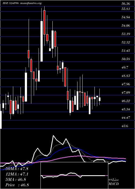
Task: Click the 55.81 price axis label
Action: point(126,9)
